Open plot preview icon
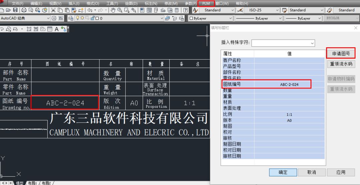Viewport: 360px width, 185px height. pos(31,10)
